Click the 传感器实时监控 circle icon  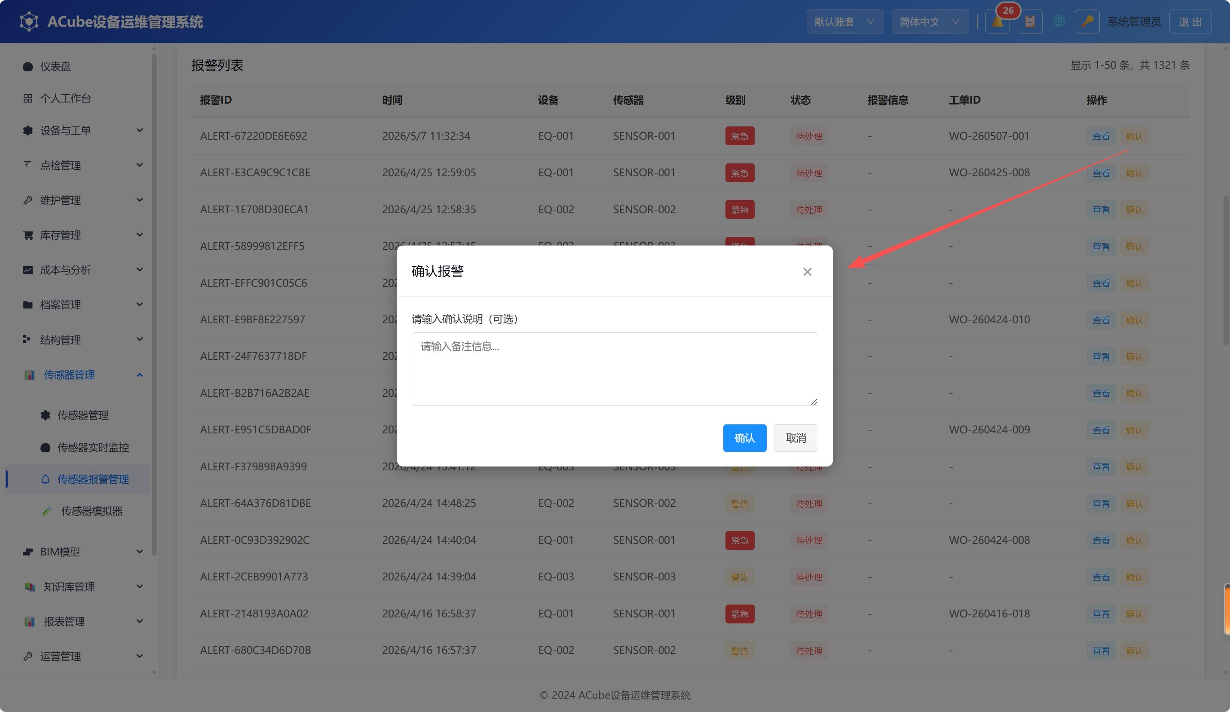pyautogui.click(x=46, y=447)
